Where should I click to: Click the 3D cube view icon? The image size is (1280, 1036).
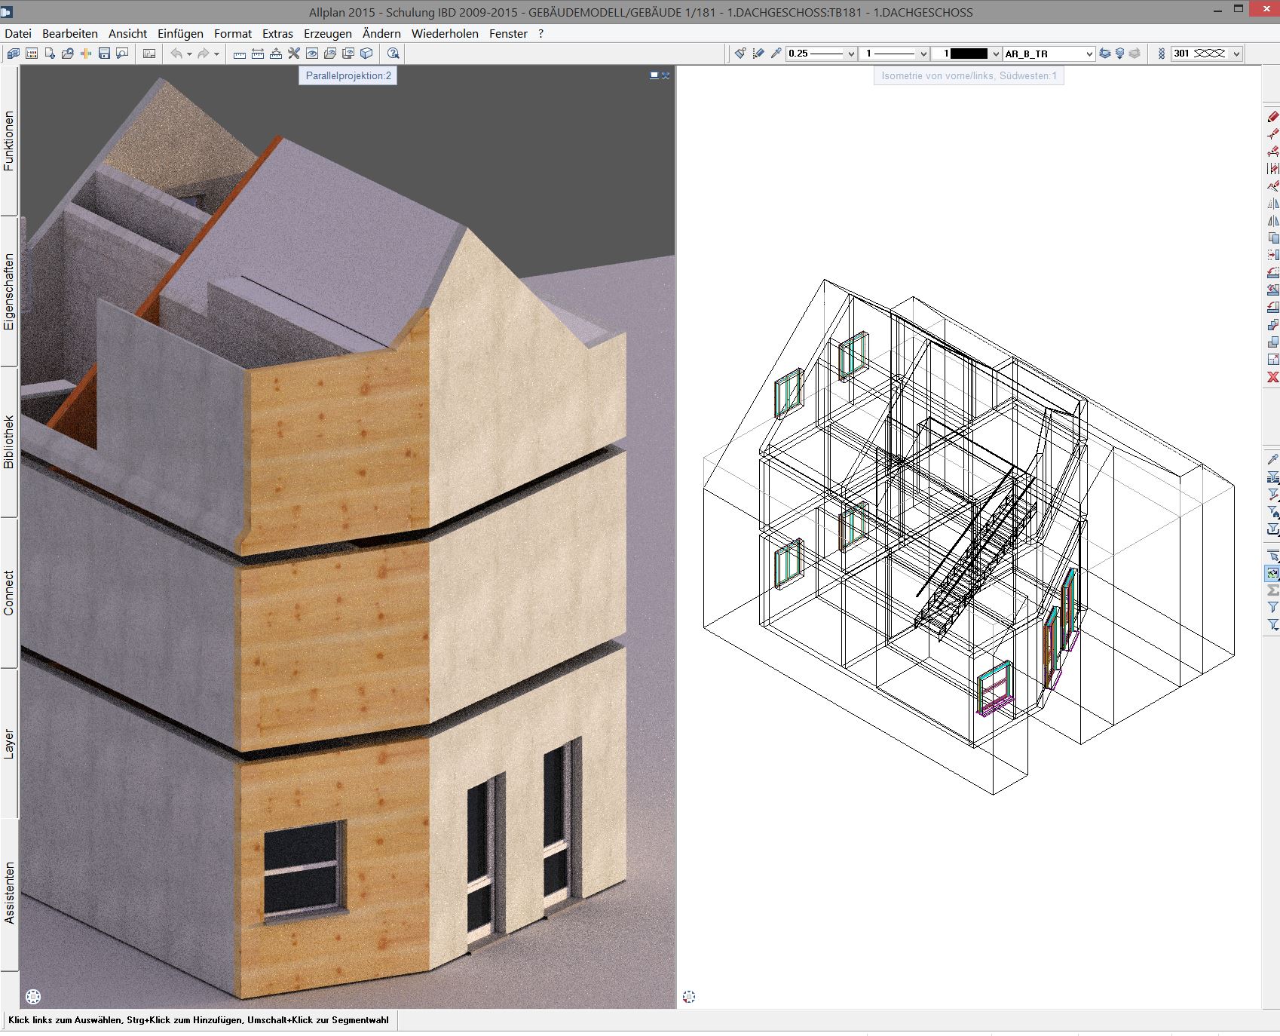366,54
